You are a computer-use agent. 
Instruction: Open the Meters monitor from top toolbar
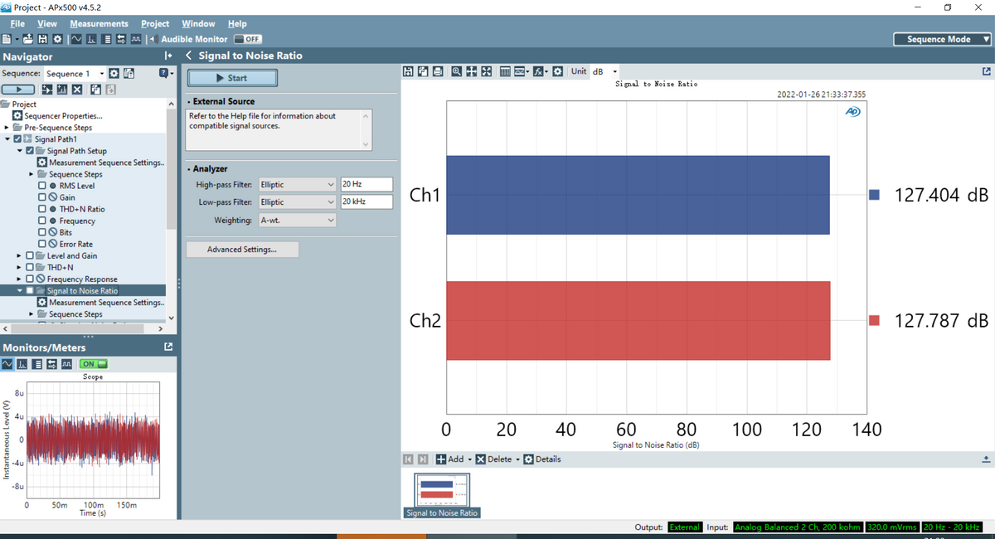[106, 39]
